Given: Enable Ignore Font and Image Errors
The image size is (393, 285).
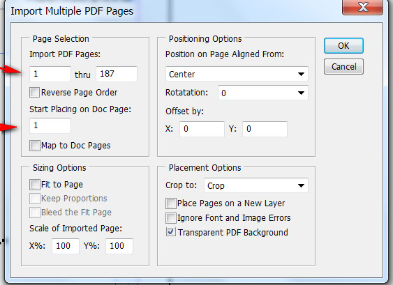Looking at the screenshot, I should [x=171, y=218].
